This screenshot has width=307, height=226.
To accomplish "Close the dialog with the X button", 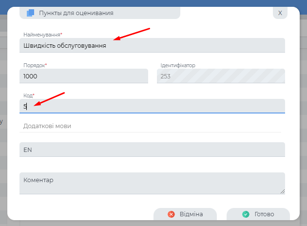I will click(280, 13).
